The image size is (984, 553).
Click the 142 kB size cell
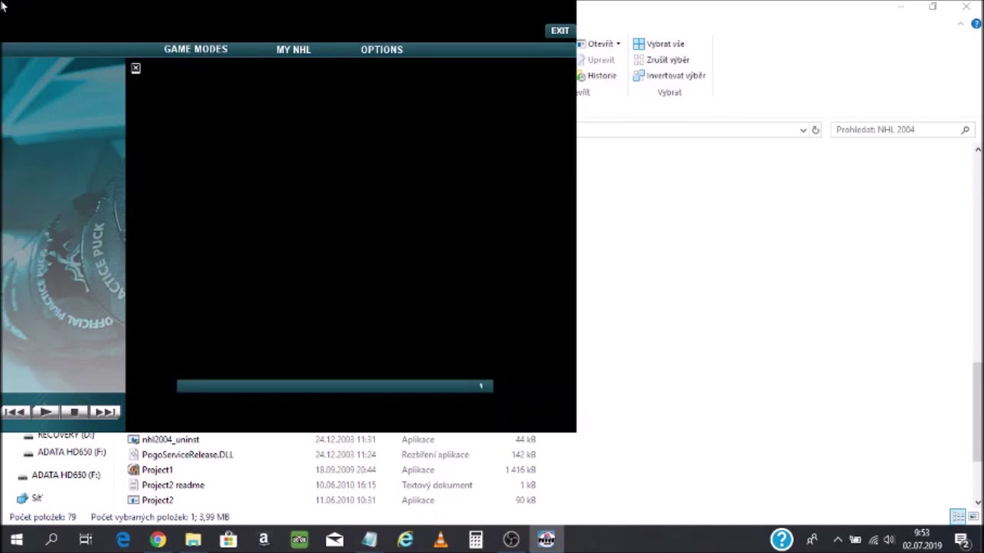click(524, 455)
